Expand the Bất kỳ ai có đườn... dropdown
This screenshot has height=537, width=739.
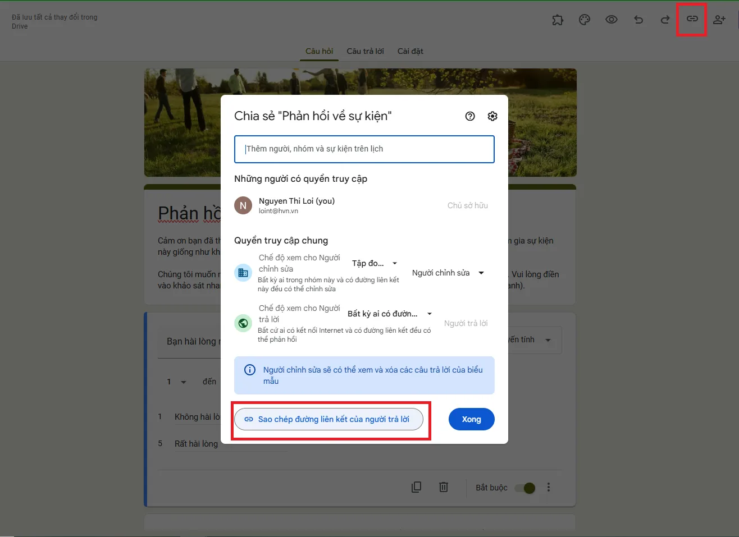[390, 314]
